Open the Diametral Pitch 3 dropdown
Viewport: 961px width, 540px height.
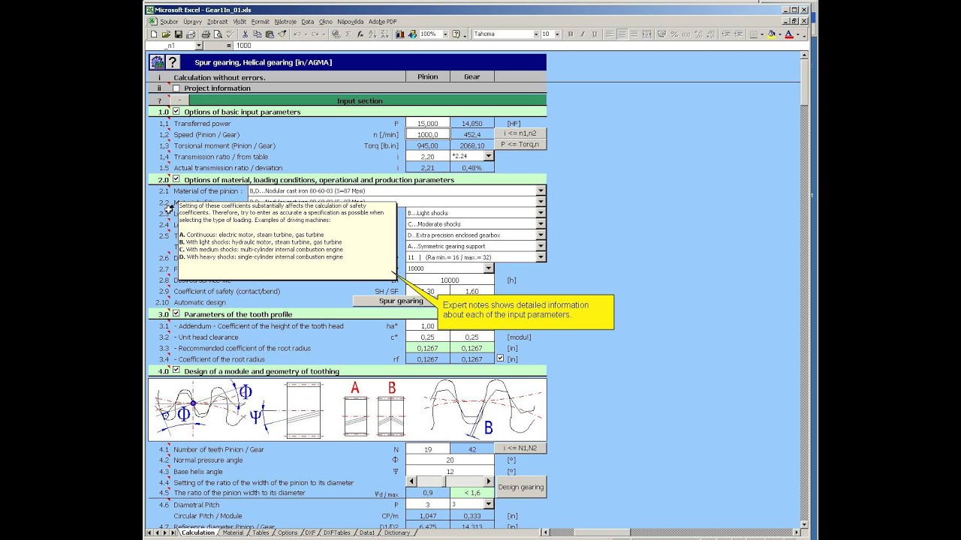coord(489,505)
